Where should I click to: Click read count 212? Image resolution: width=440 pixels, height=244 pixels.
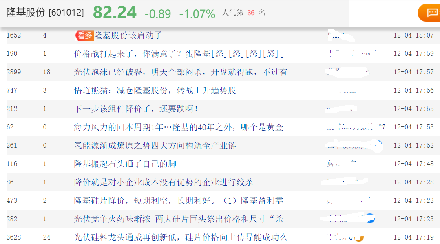coord(12,109)
